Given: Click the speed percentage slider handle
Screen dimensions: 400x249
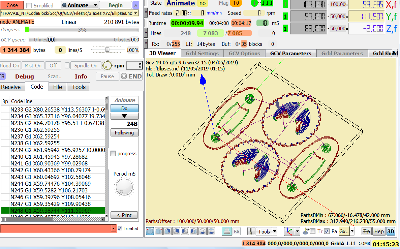Looking at the screenshot, I should pos(107,50).
